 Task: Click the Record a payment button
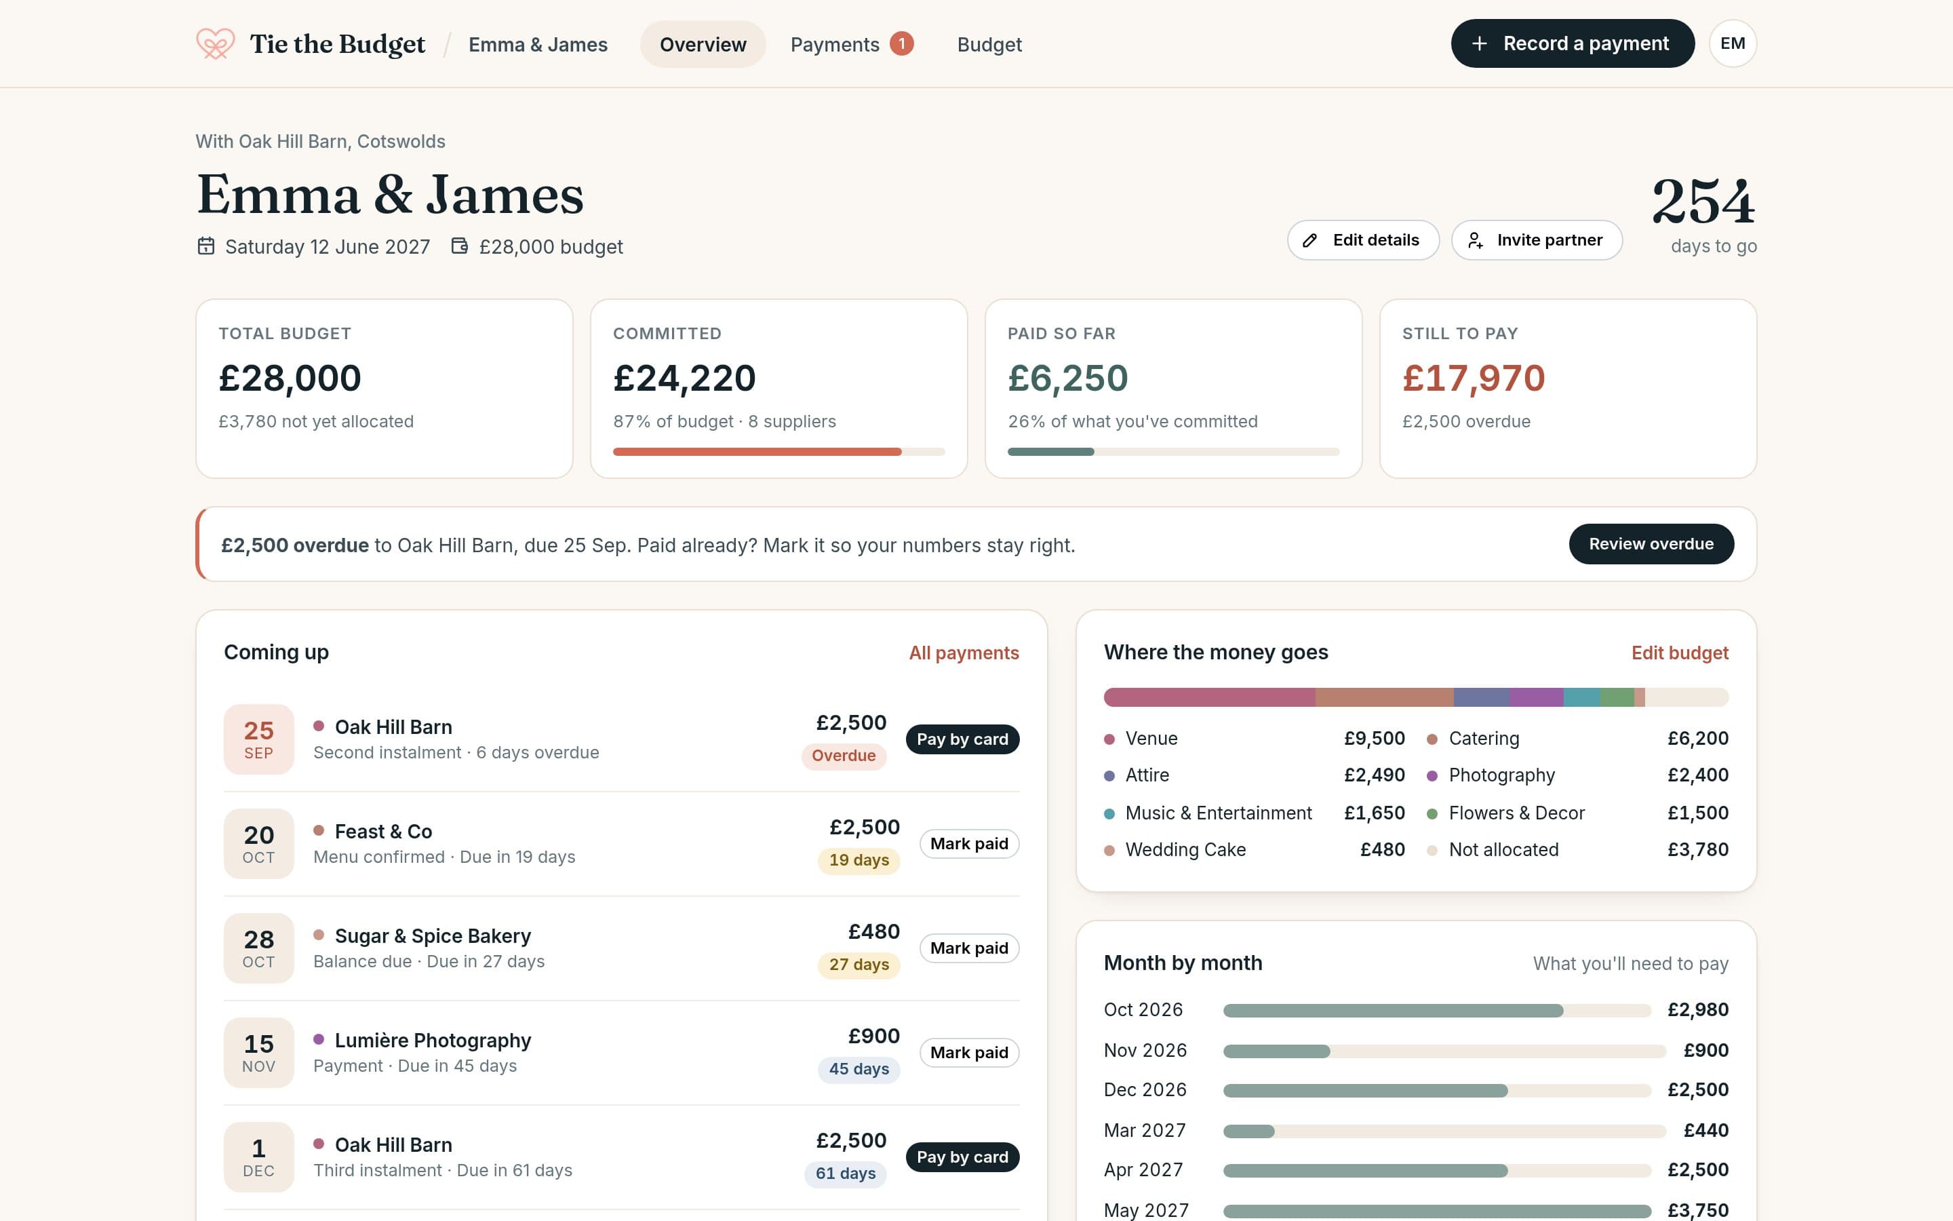click(1572, 43)
